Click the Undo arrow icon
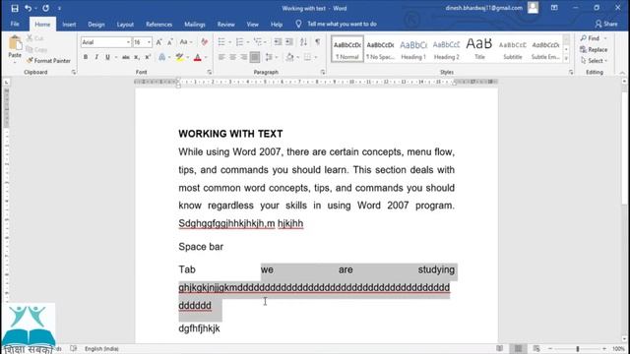Screen dimensions: 630x354 point(28,8)
